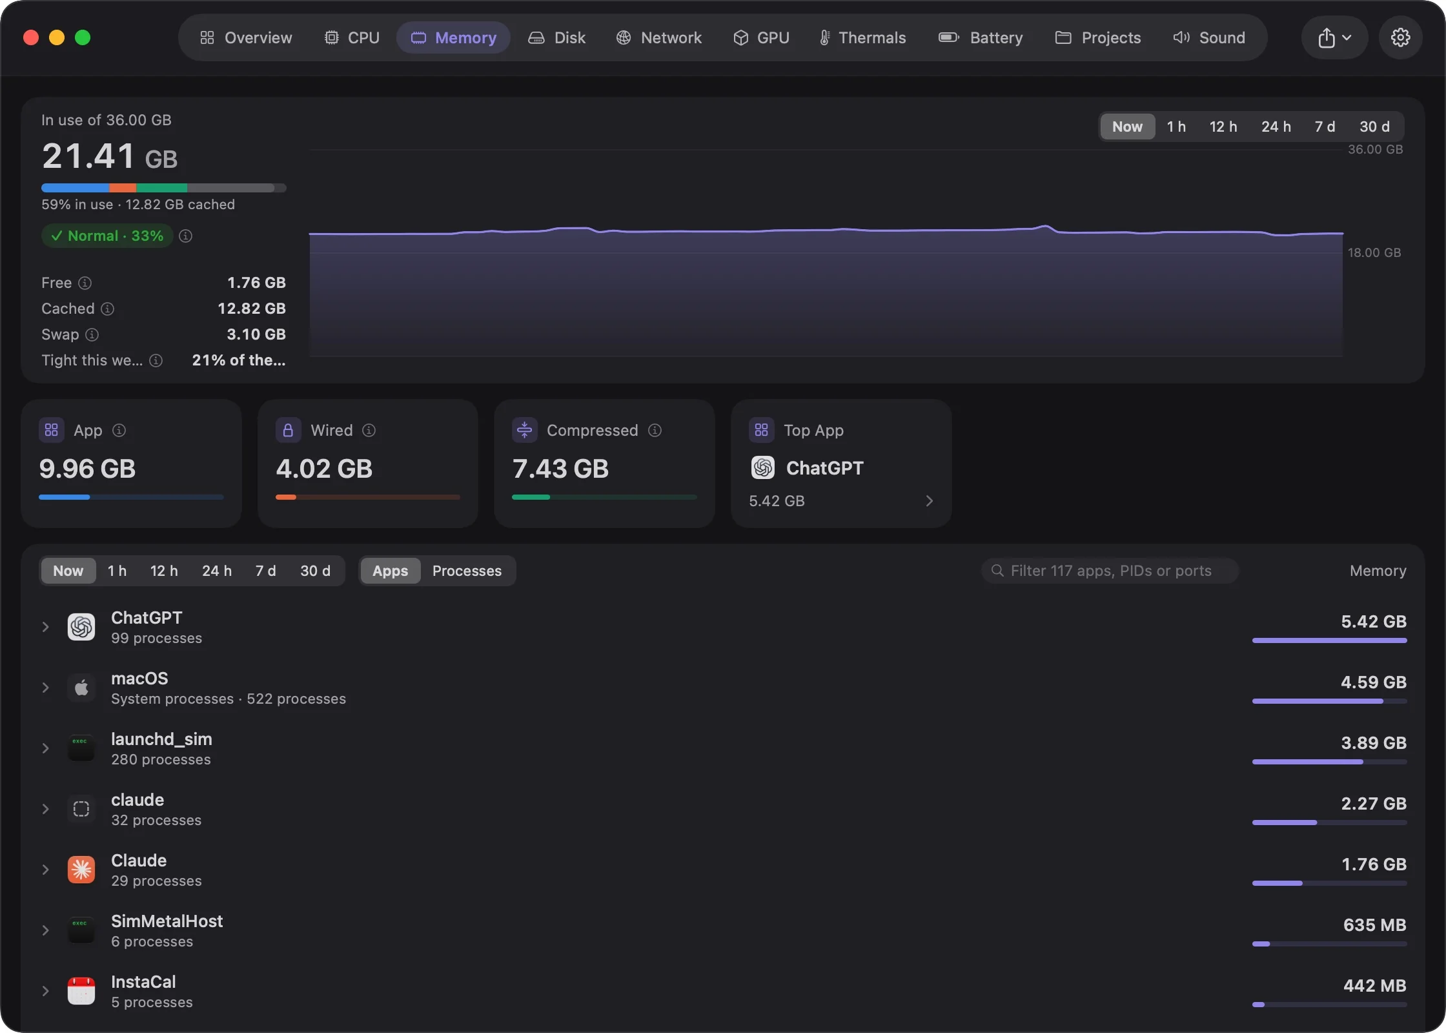Select Now in graph header range
Image resolution: width=1446 pixels, height=1033 pixels.
click(x=1127, y=127)
